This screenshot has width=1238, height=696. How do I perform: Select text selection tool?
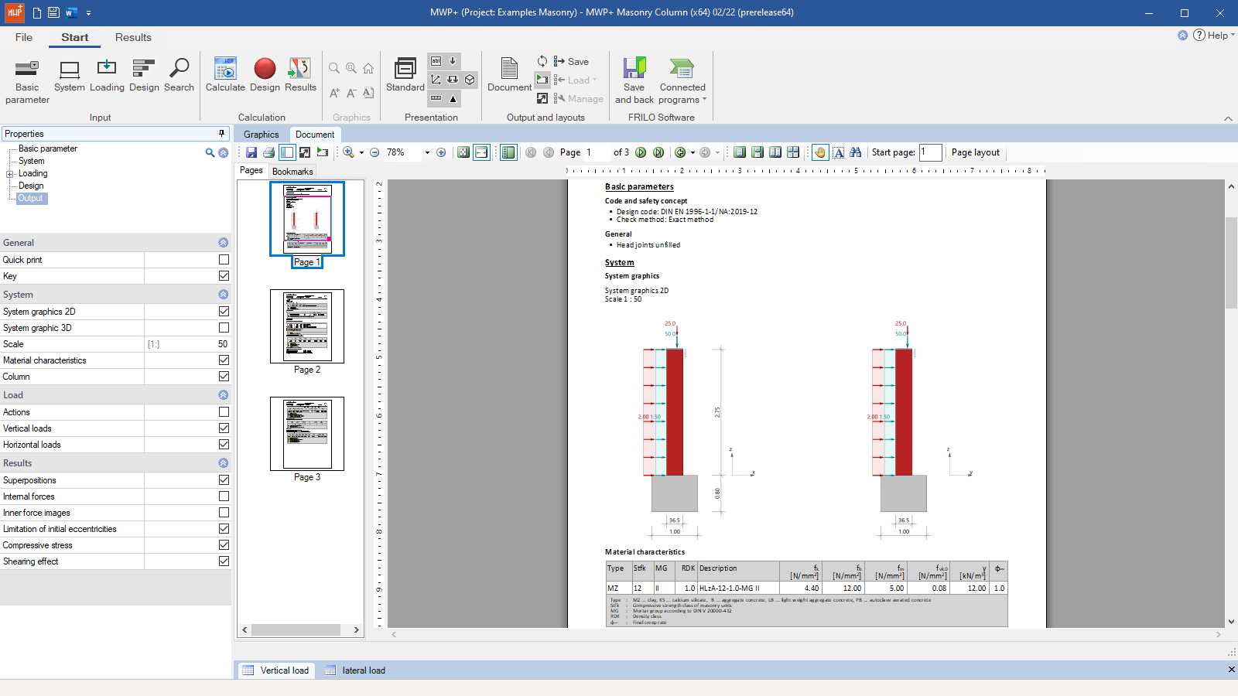tap(838, 152)
